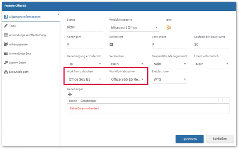Click the Laufzeit der Zuweisung field
The height and width of the screenshot is (149, 239).
[x=212, y=44]
